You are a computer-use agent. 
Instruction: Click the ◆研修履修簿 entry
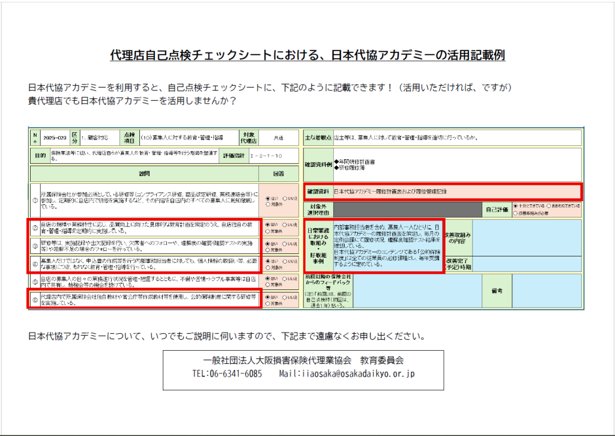click(350, 168)
